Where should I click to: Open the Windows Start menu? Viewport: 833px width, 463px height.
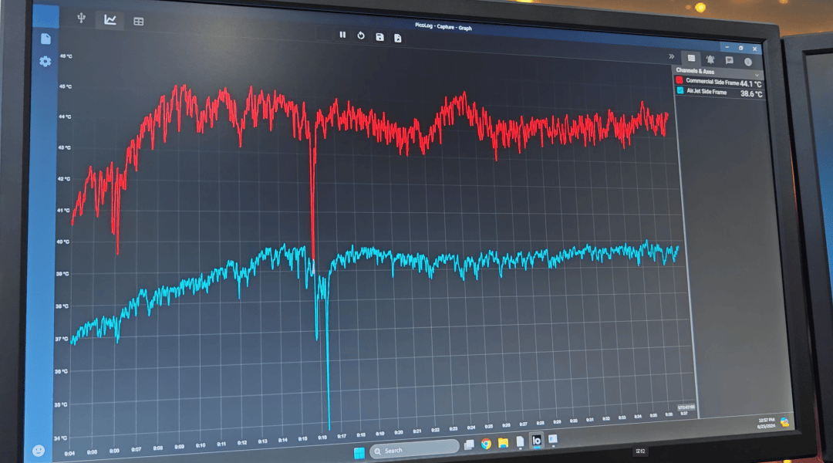pos(359,452)
